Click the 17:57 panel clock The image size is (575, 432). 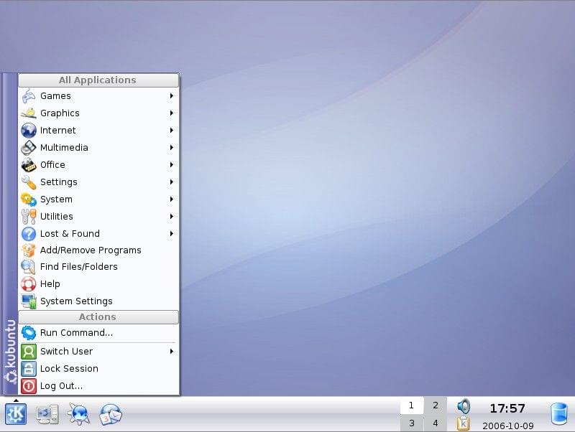point(507,408)
